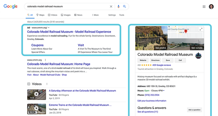Open three-dot menu beside www.cmrm.org
218x116 pixels.
[x=45, y=60]
